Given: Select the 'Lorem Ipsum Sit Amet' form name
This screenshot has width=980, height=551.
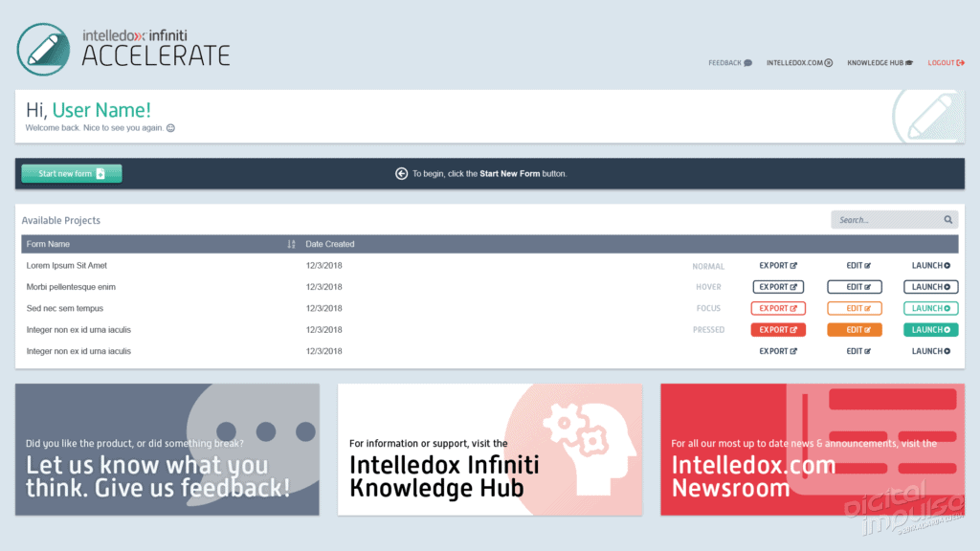Looking at the screenshot, I should pos(66,266).
